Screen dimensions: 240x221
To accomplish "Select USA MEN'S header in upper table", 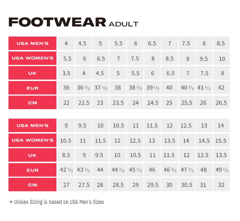I will 32,44.
